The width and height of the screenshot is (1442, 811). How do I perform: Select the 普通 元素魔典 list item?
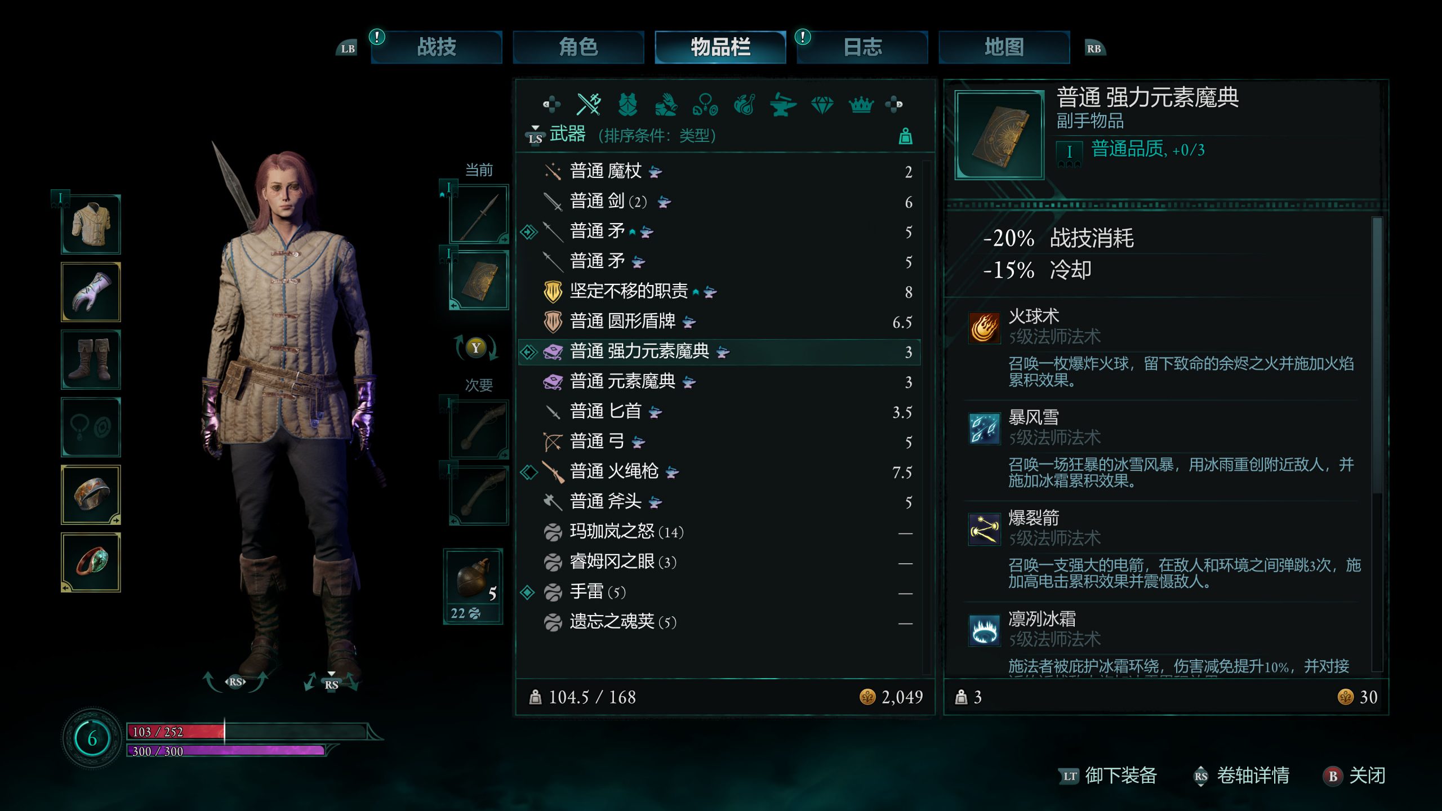(719, 382)
